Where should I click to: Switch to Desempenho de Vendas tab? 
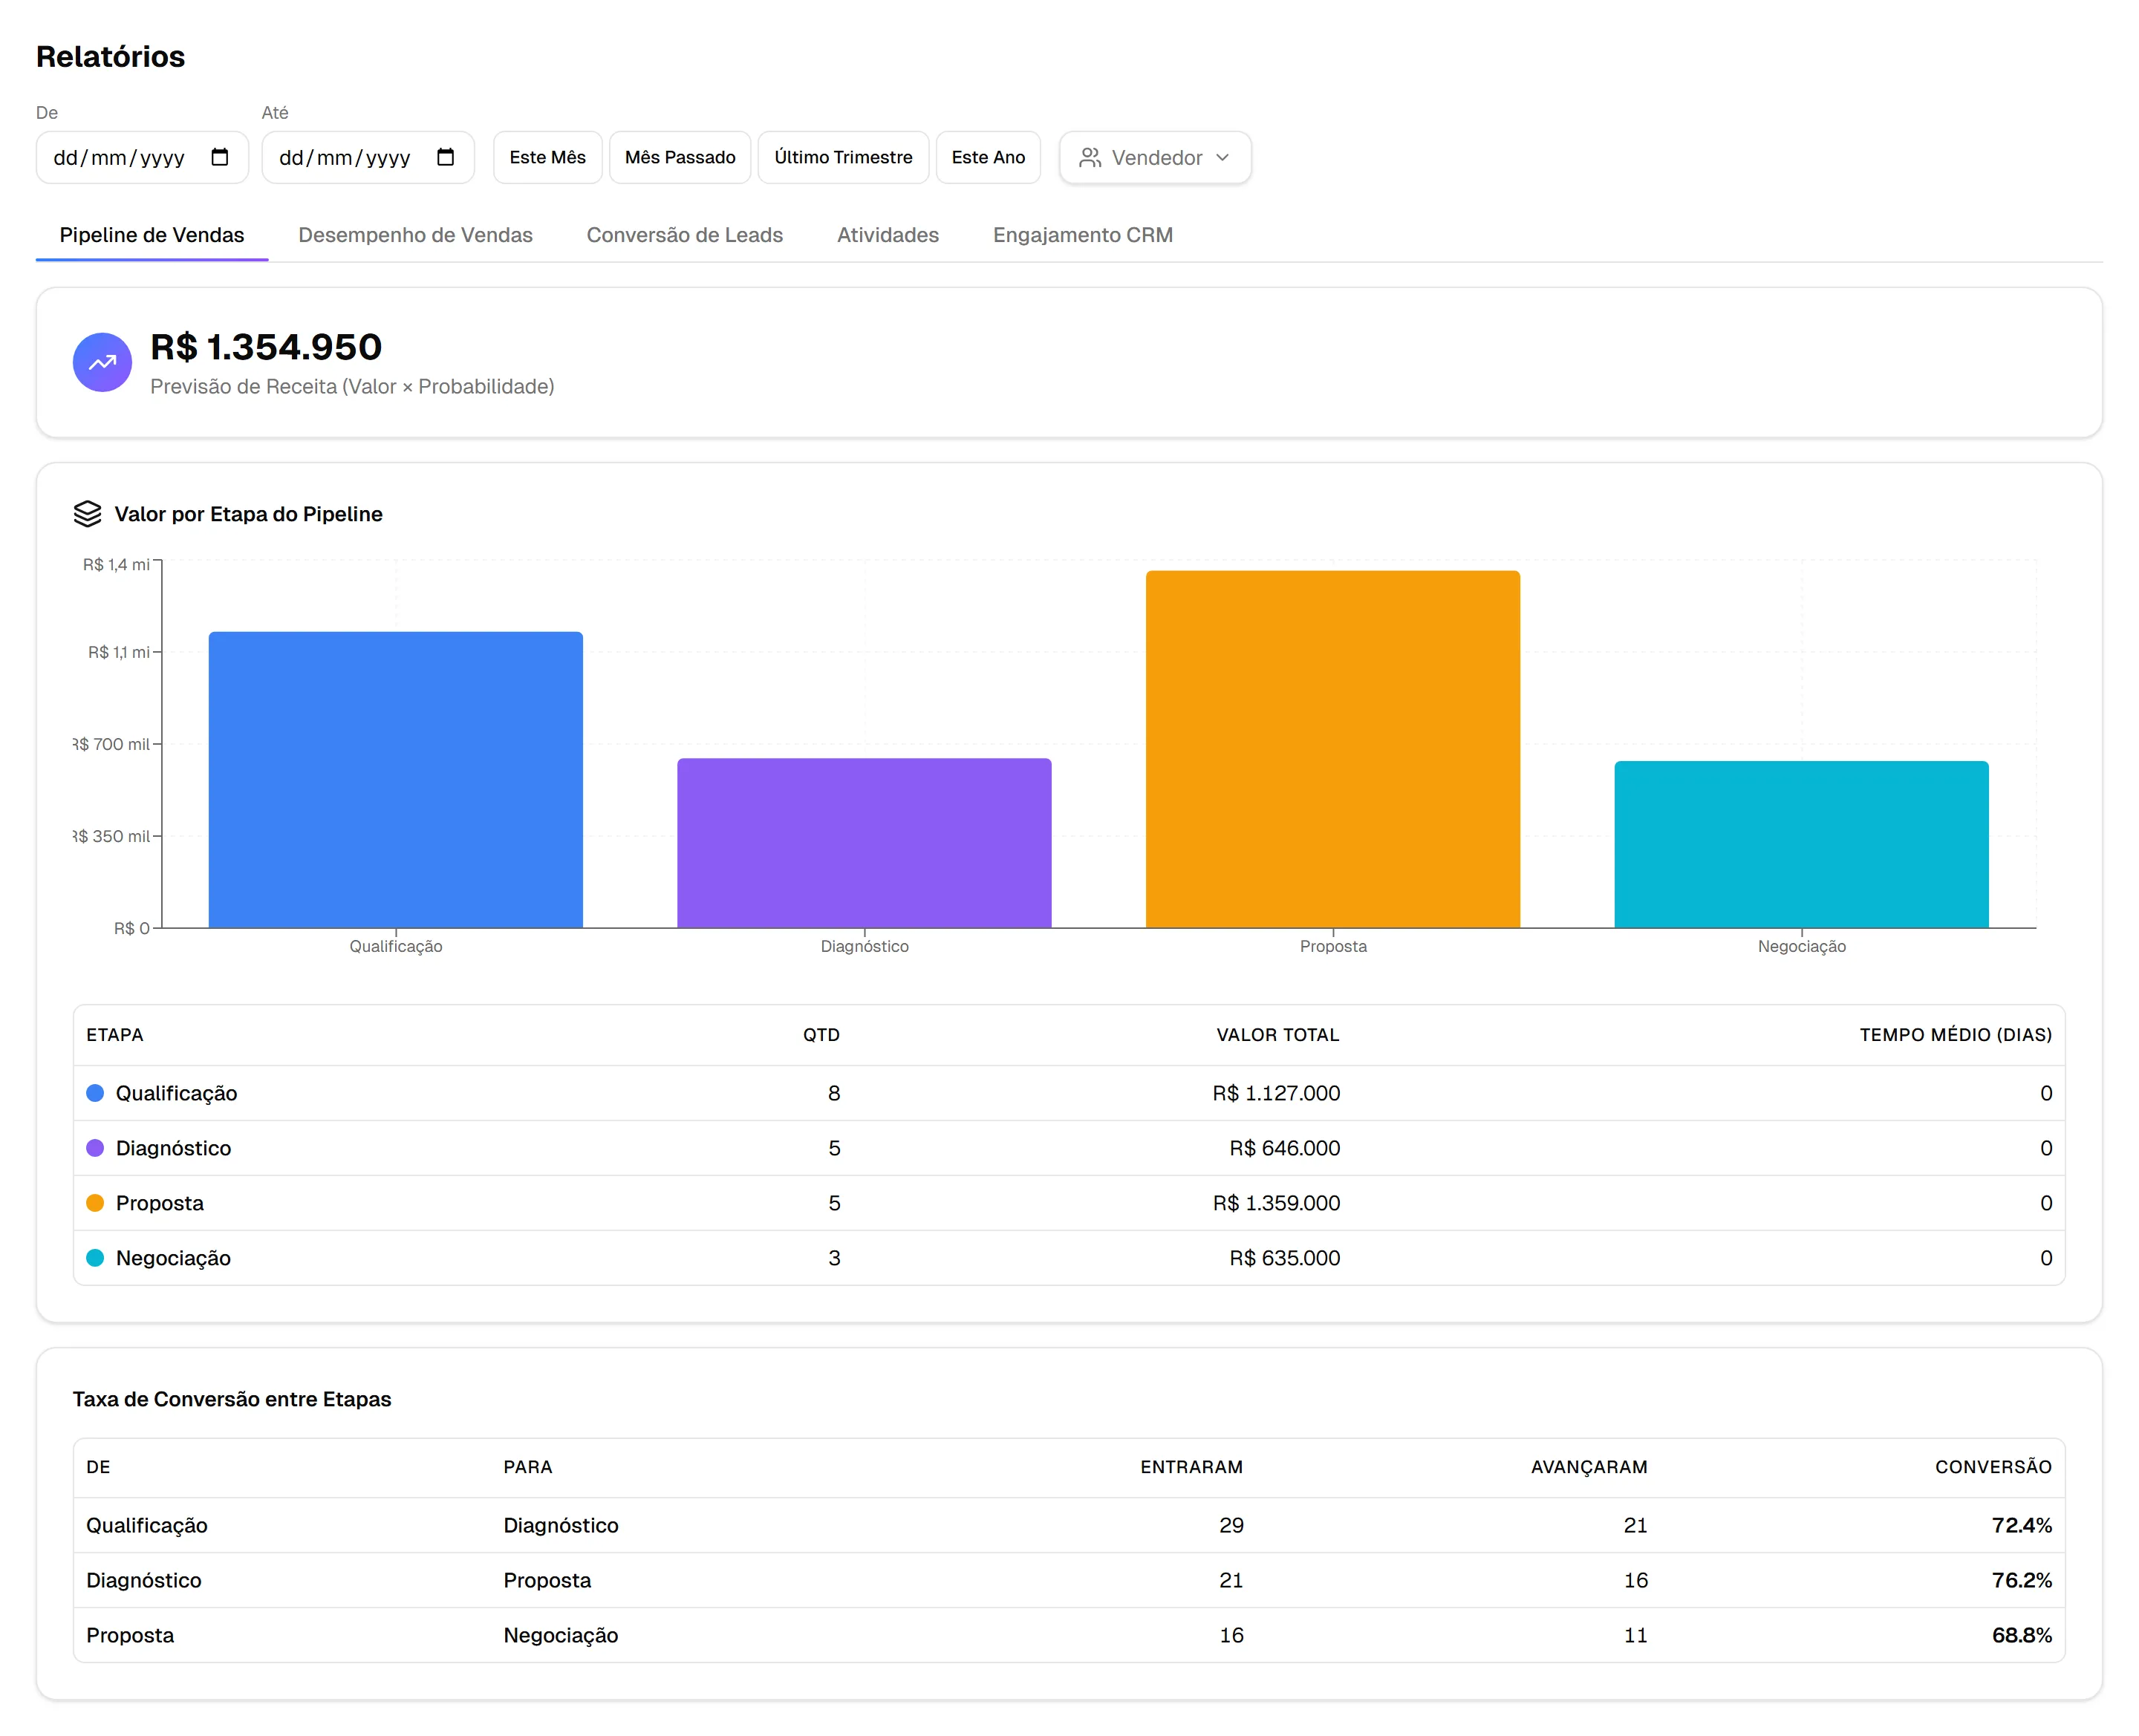click(415, 235)
